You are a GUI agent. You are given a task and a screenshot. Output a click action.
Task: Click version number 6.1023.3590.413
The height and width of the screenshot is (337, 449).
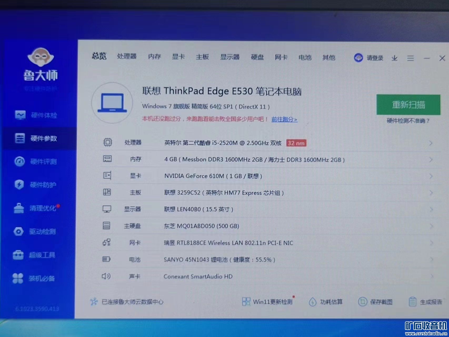coord(37,309)
